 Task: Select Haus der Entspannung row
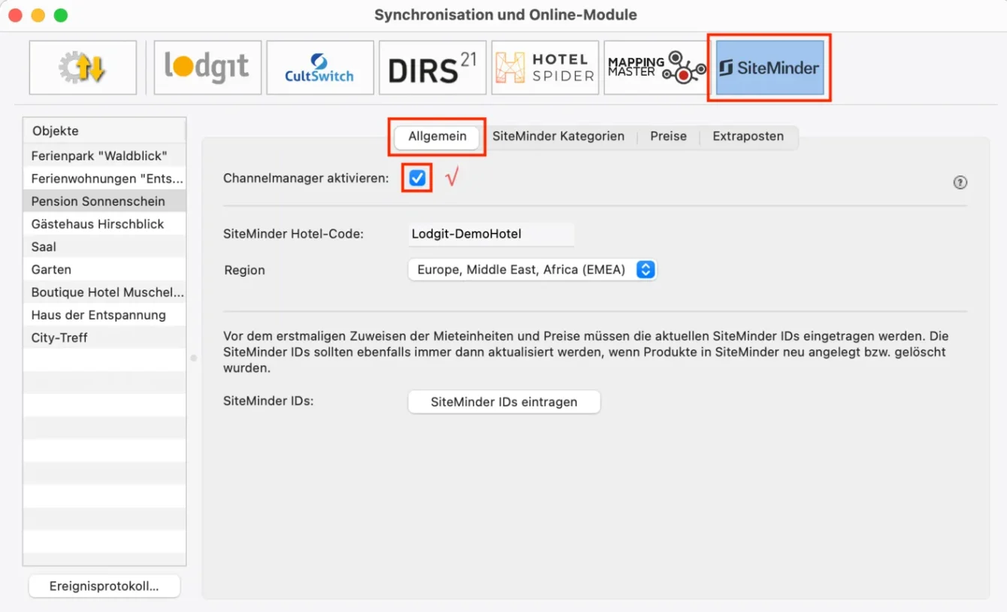(104, 315)
